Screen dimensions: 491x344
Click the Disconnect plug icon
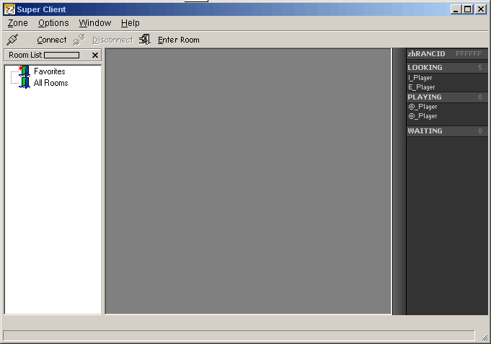(79, 40)
